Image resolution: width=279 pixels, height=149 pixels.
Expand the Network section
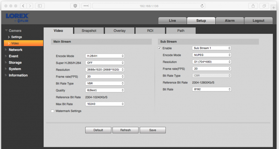pos(14,50)
